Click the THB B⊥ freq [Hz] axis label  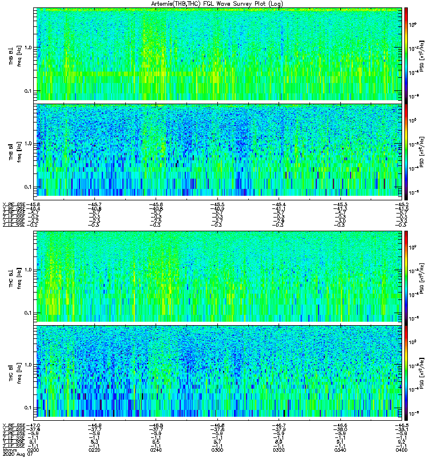(x=15, y=56)
